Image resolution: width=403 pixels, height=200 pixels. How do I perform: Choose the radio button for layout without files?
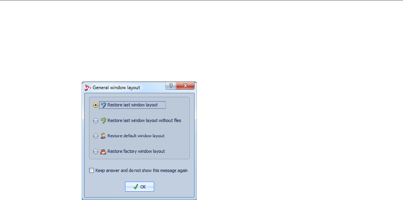(x=95, y=120)
